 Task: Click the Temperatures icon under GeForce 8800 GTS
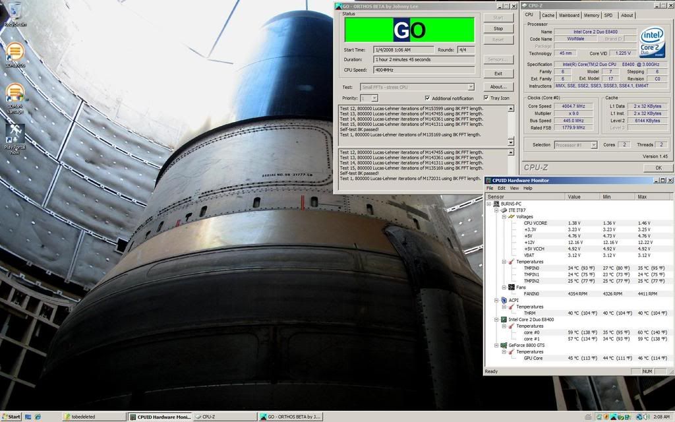[x=512, y=352]
